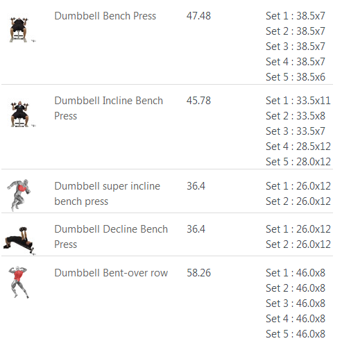The image size is (342, 341).
Task: Select Set 2 : 33.5x8 entry
Action: (x=296, y=116)
